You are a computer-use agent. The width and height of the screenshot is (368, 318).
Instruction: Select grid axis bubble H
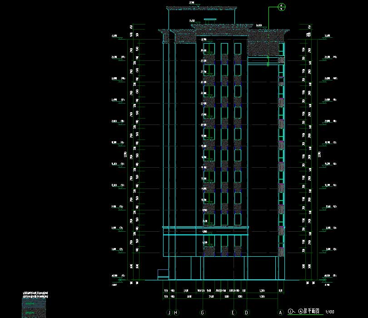click(175, 313)
